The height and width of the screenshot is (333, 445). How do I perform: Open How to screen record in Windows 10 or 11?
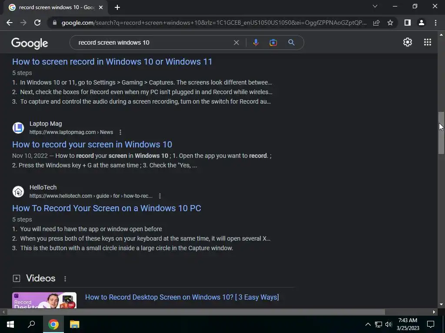click(x=112, y=62)
